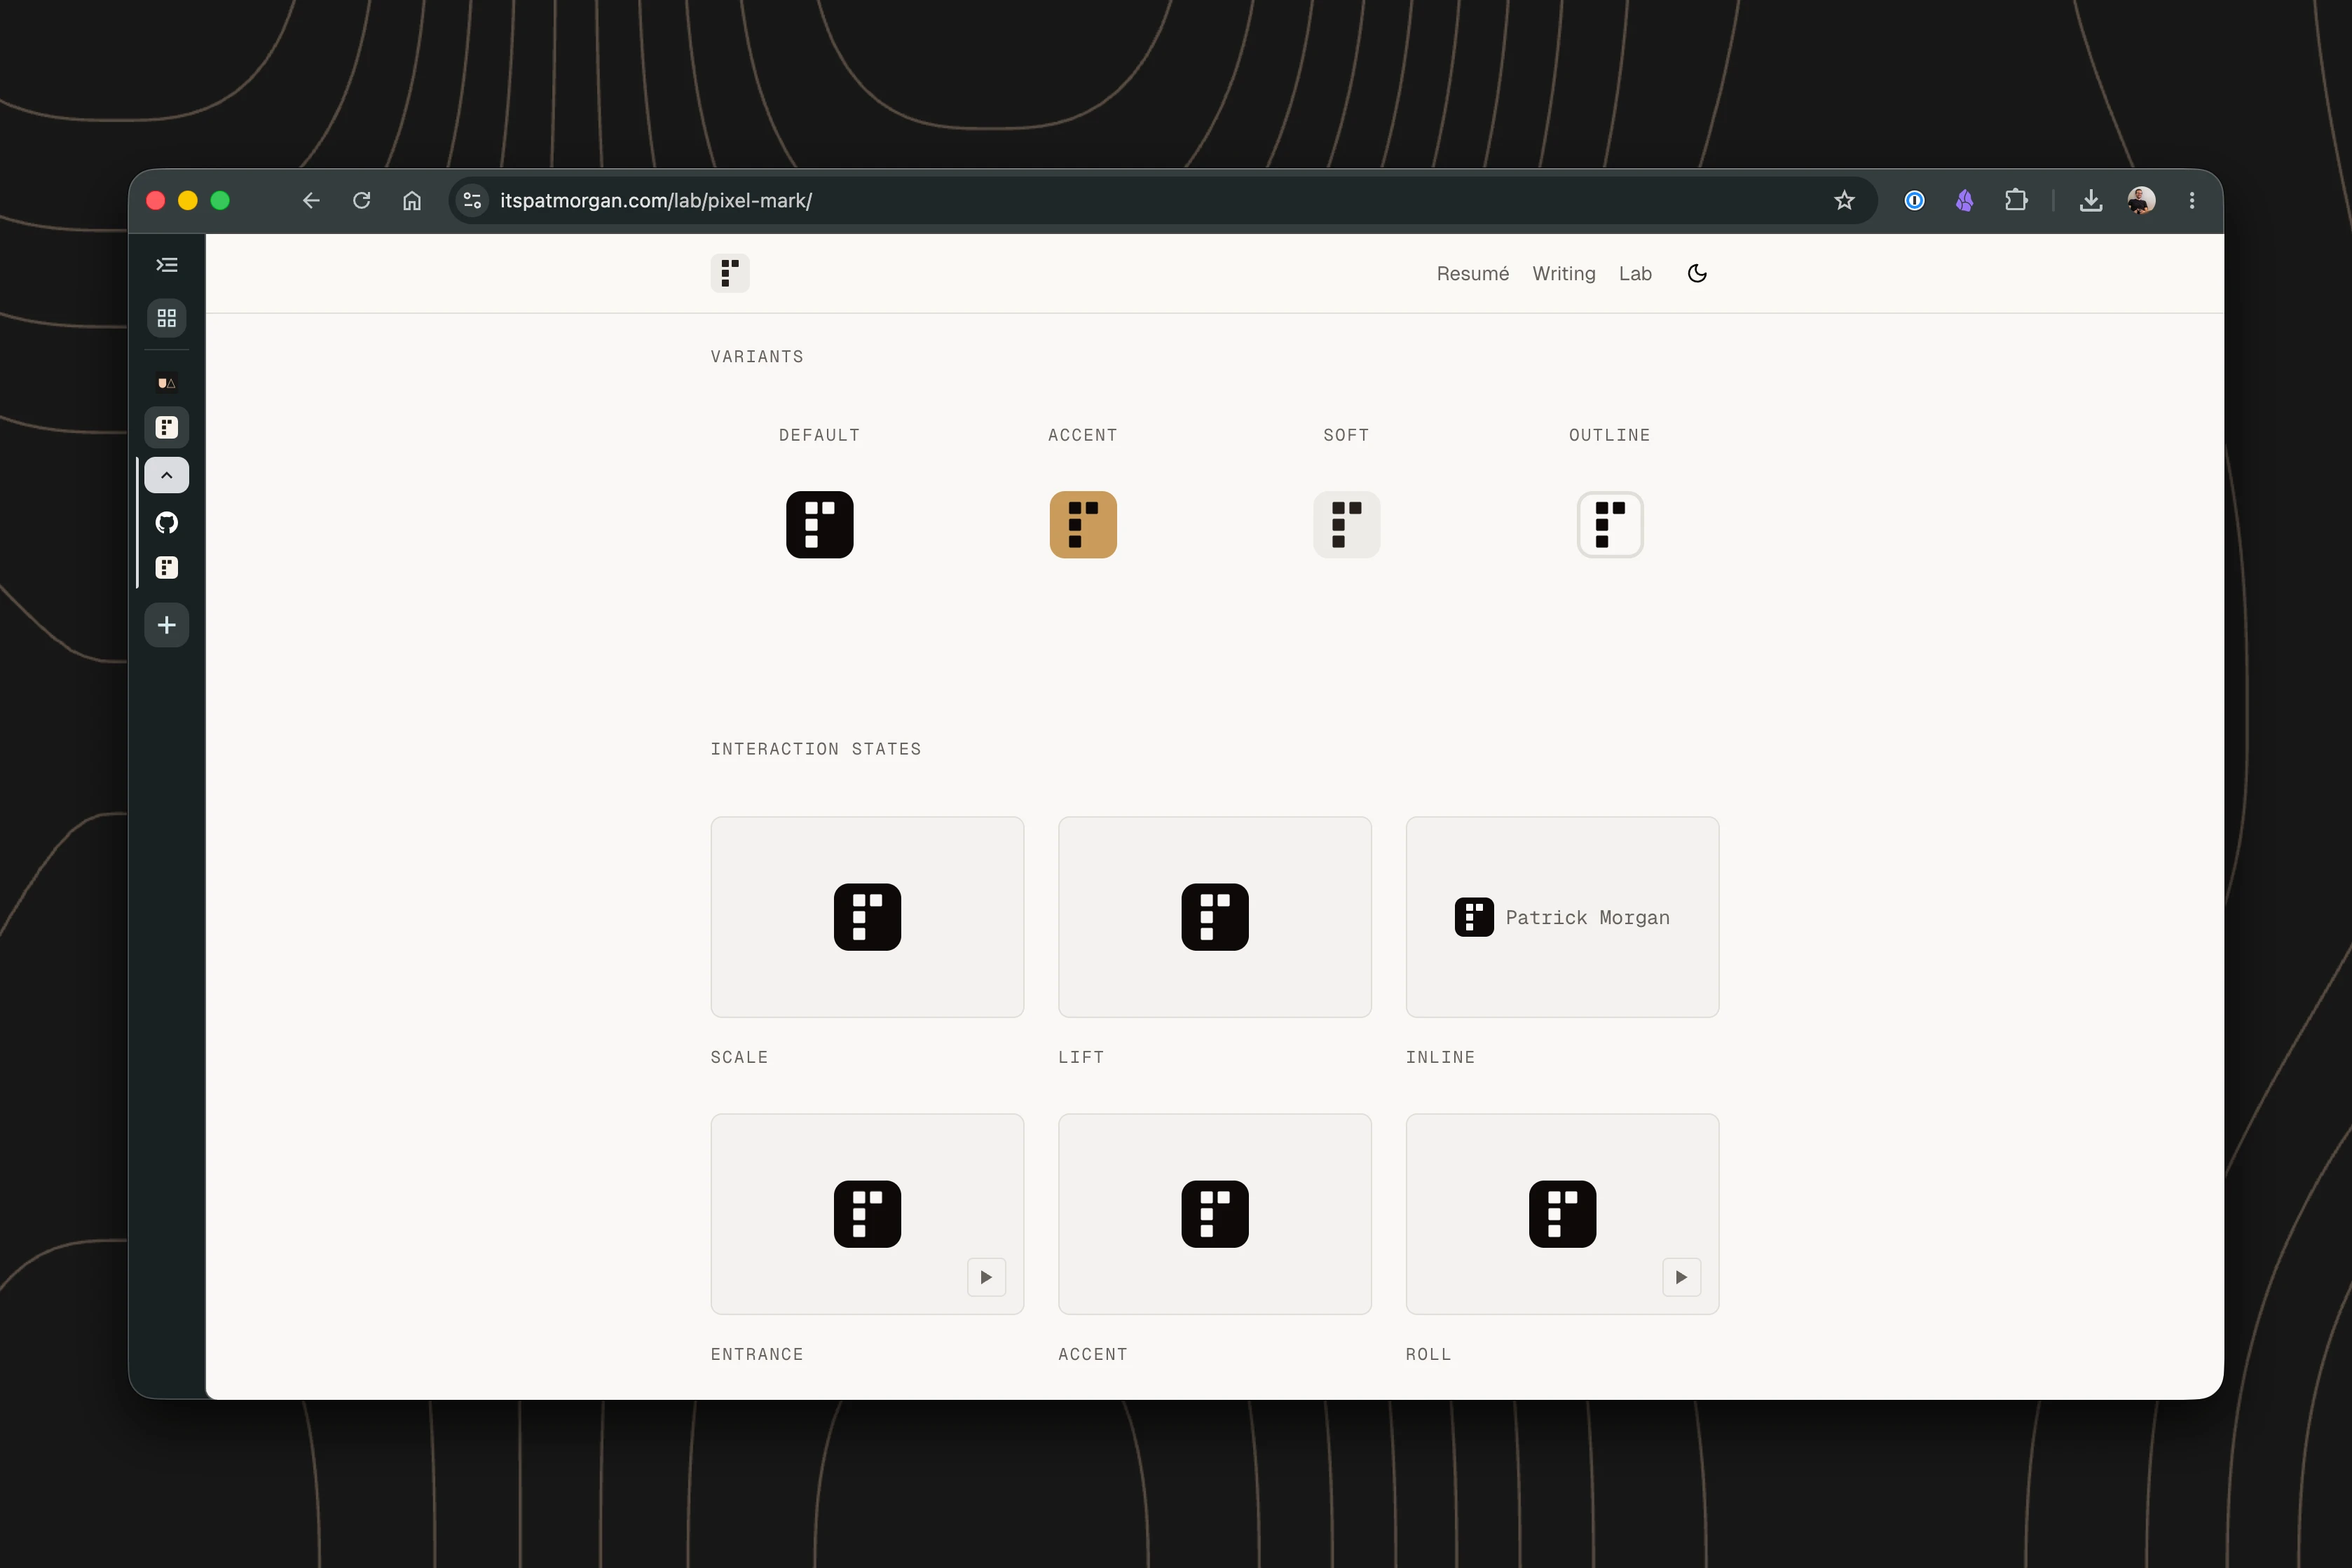Click the Lift interaction logo

[1214, 916]
